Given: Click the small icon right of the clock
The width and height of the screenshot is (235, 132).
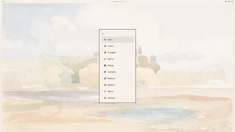Looking at the screenshot, I should point(126,1).
